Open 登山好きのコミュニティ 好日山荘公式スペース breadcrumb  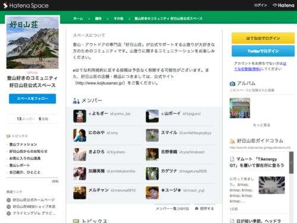click(169, 18)
